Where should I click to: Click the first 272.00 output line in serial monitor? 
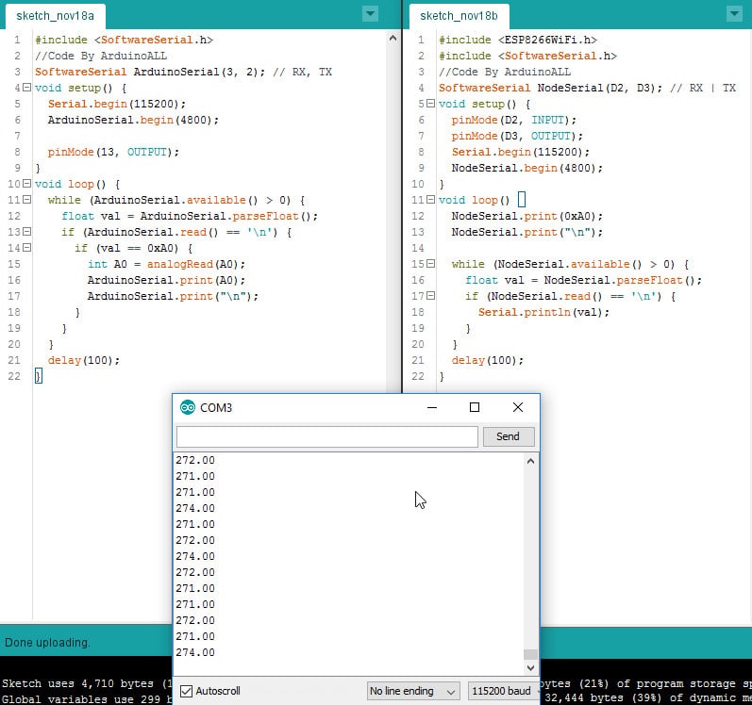tap(195, 460)
